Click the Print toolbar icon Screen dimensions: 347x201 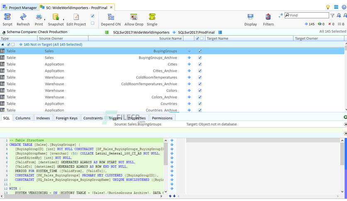pyautogui.click(x=39, y=20)
